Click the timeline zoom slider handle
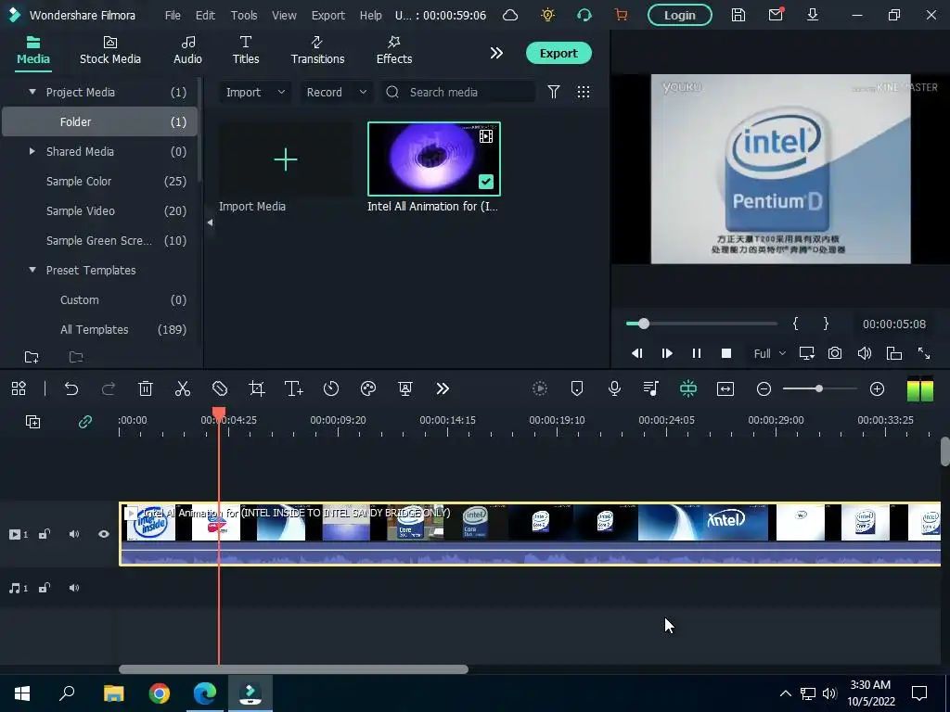 pyautogui.click(x=818, y=388)
